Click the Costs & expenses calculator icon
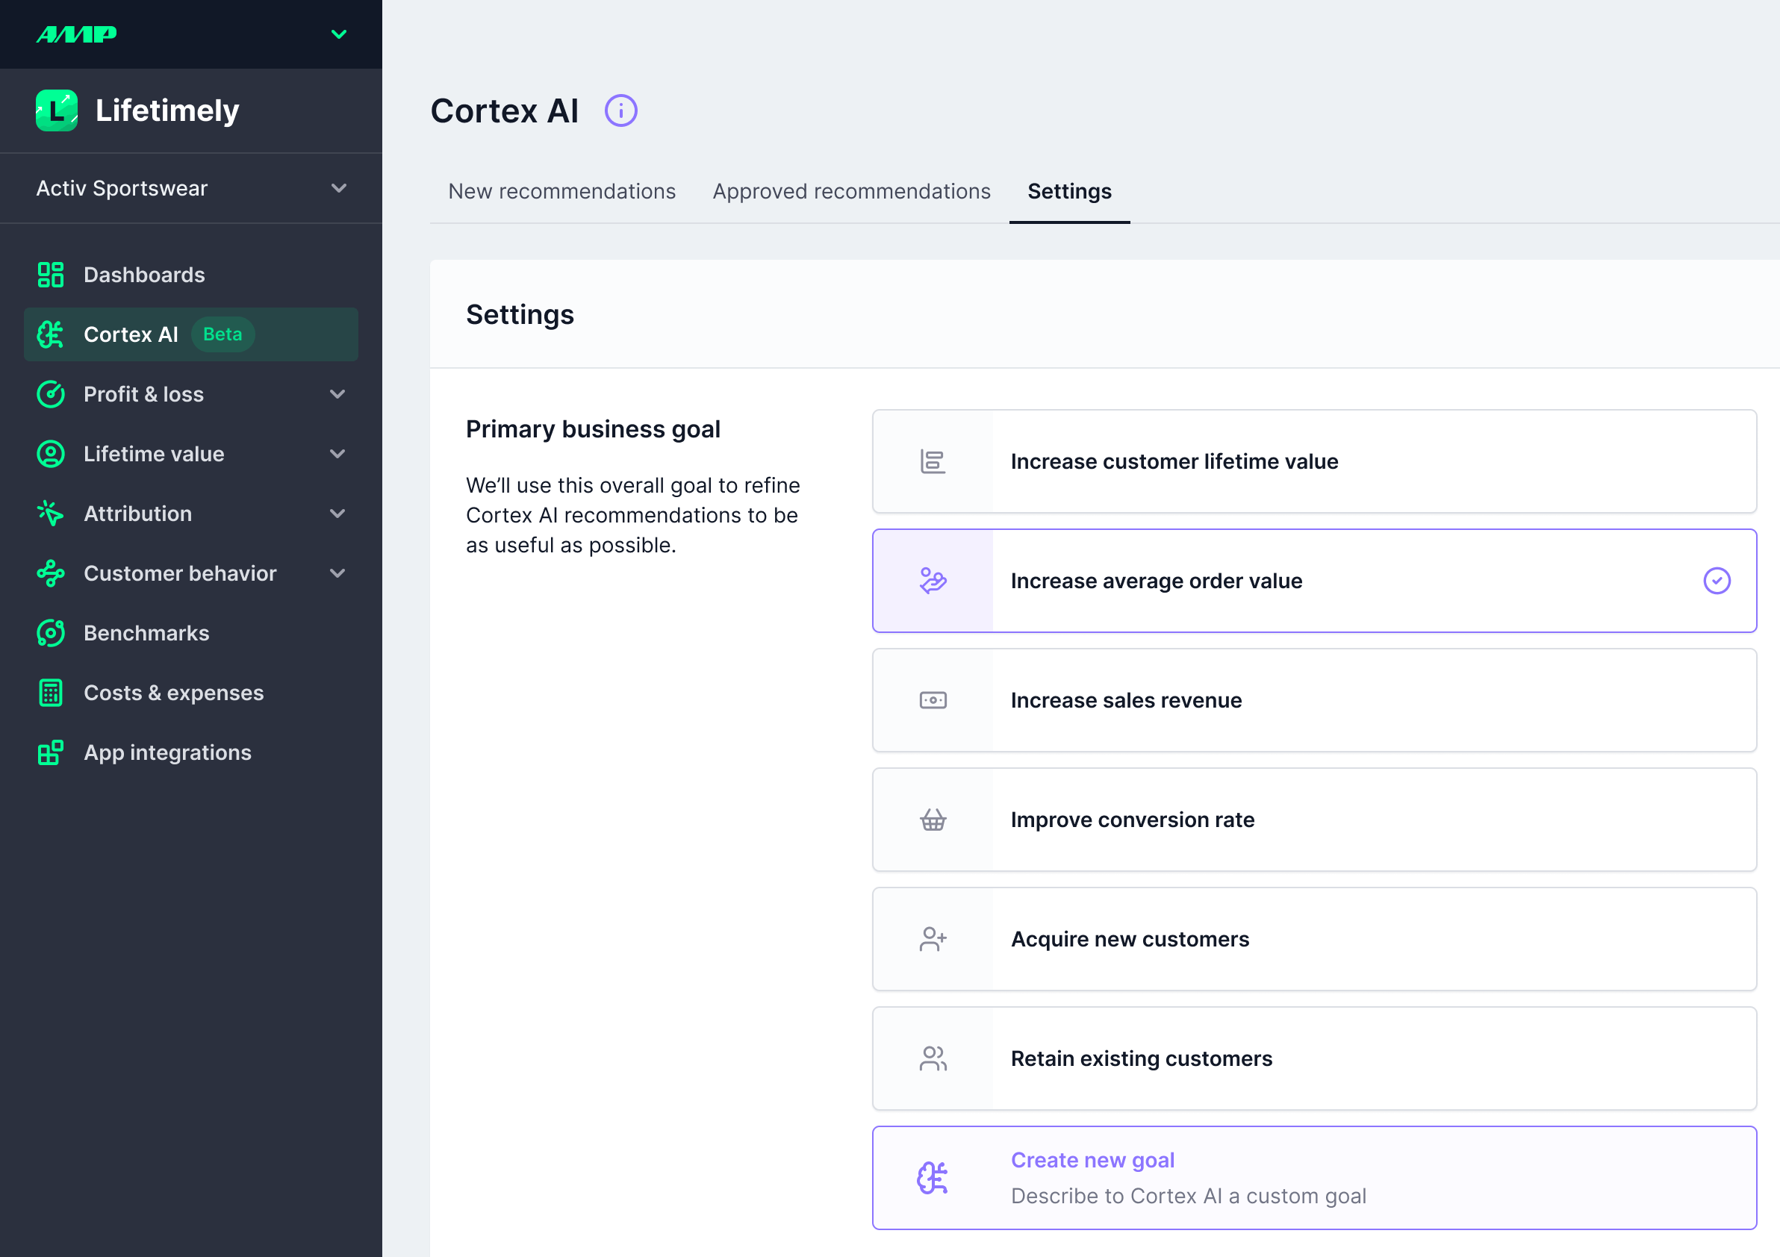Viewport: 1780px width, 1257px height. tap(50, 693)
